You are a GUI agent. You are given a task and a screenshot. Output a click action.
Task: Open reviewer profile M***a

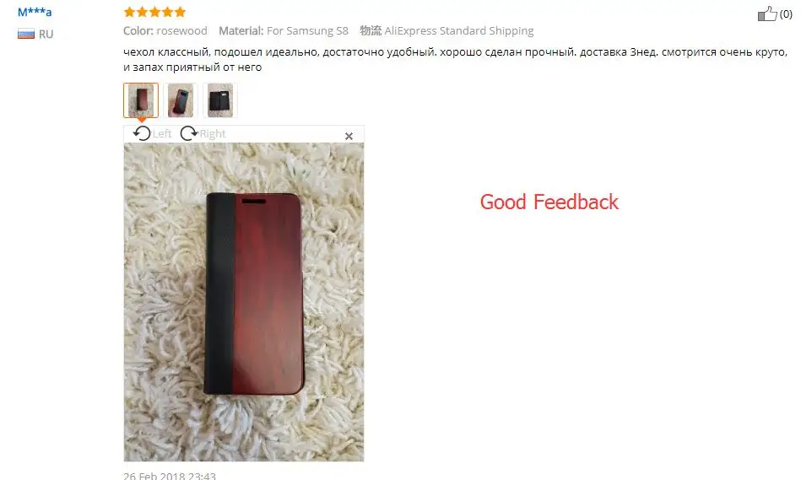click(35, 12)
